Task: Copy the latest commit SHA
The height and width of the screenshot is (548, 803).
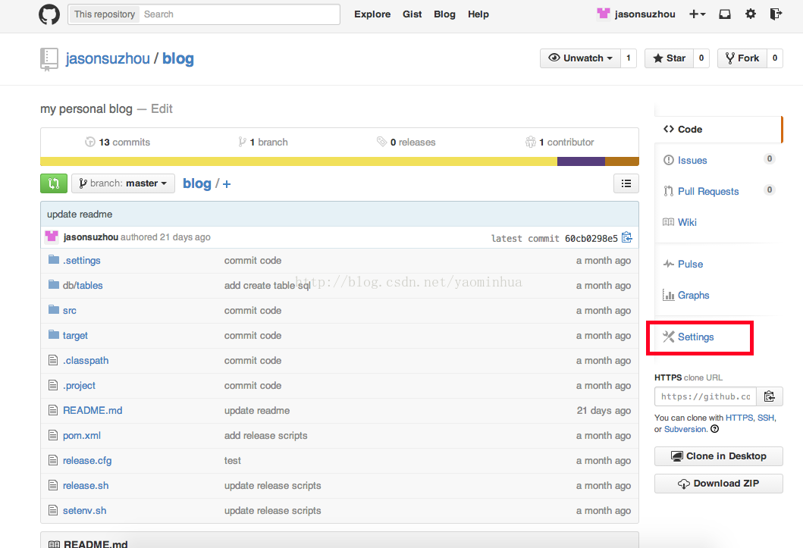Action: (627, 237)
